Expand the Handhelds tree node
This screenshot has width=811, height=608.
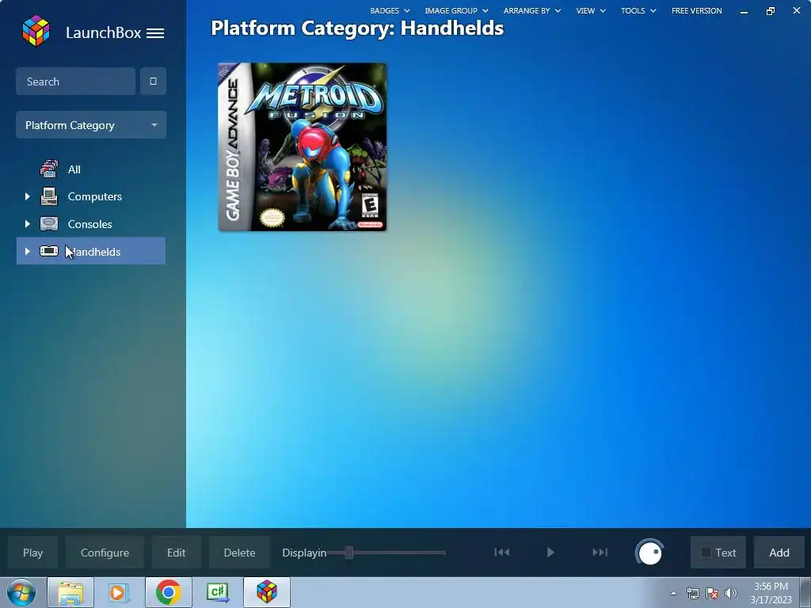pos(28,251)
